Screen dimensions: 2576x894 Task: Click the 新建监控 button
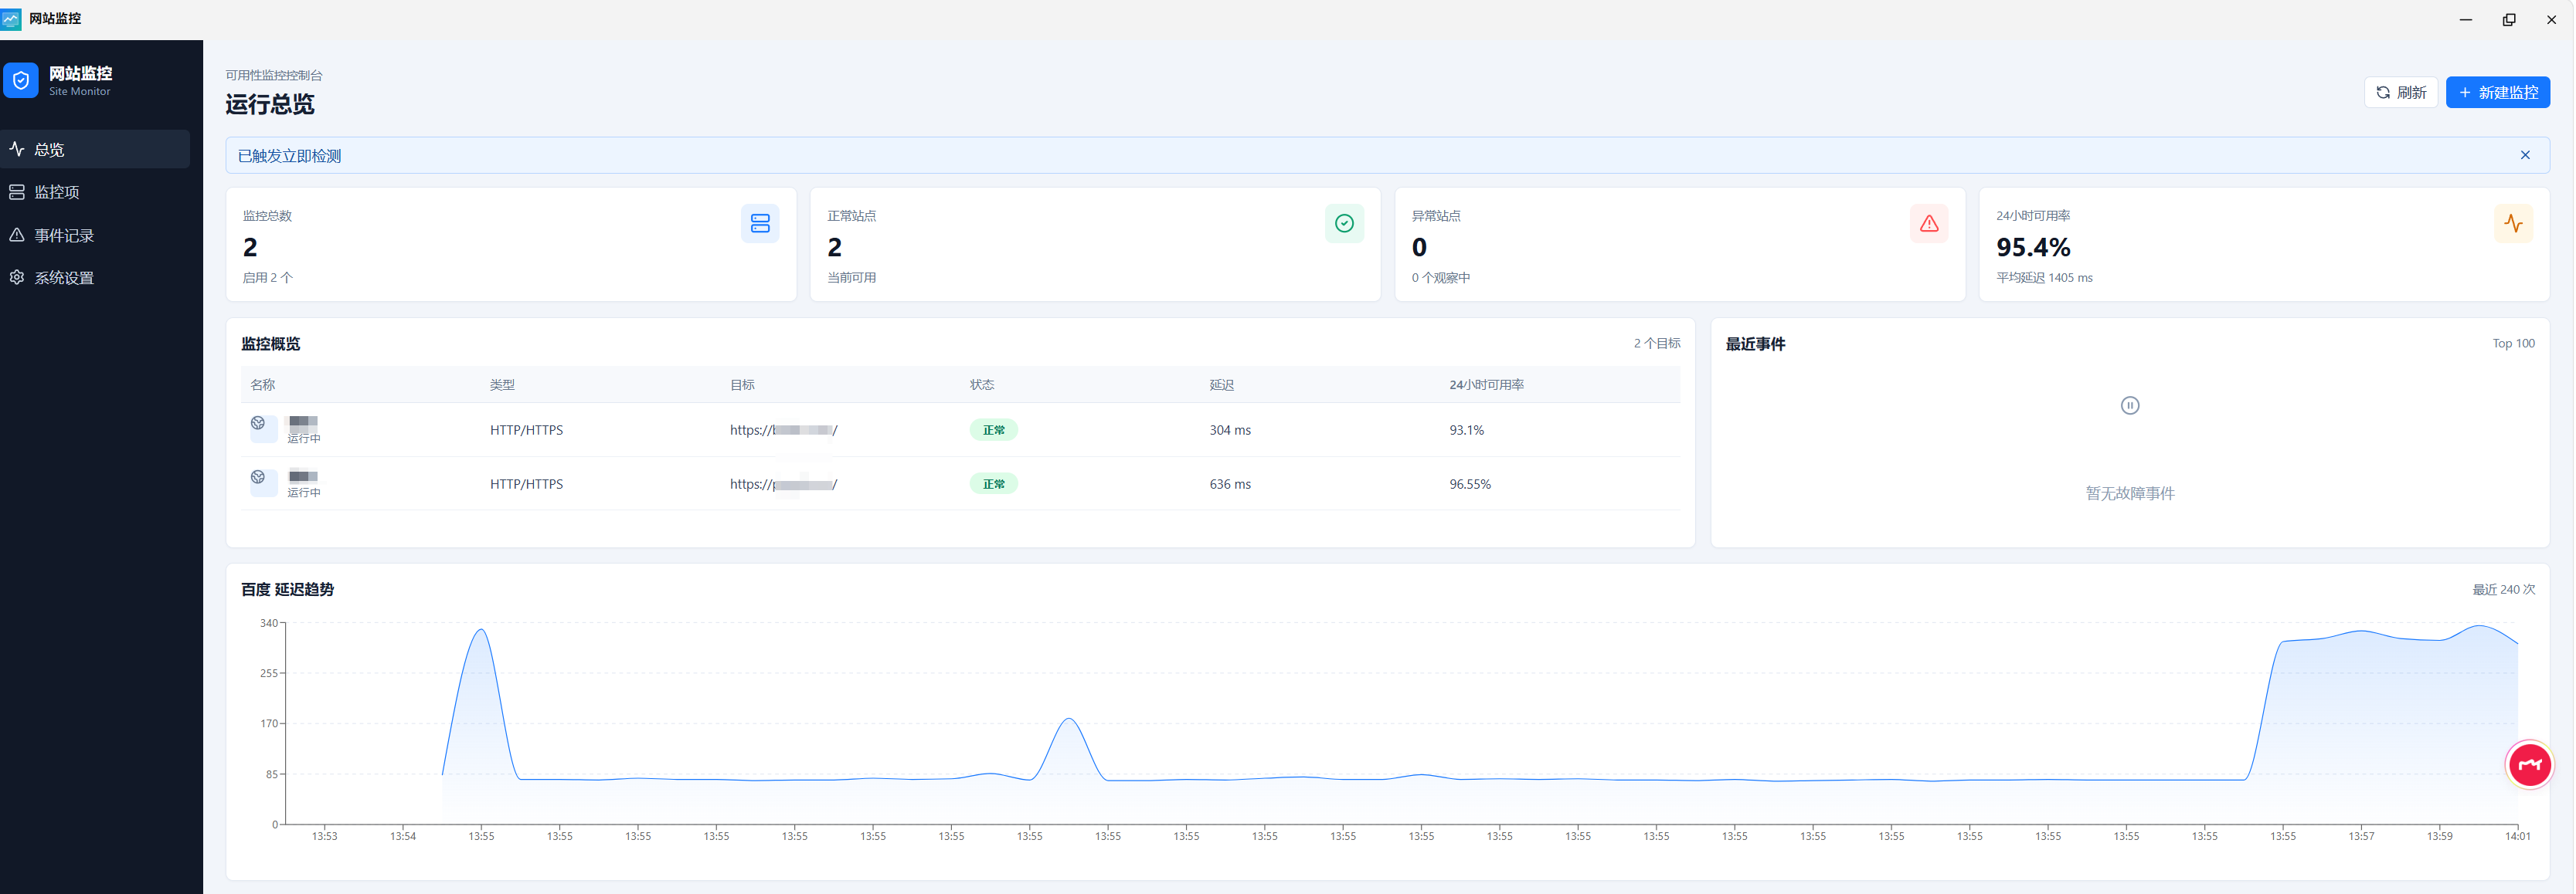click(x=2497, y=93)
